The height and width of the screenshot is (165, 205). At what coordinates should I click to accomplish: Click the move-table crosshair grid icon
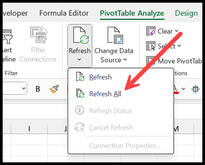(x=195, y=89)
